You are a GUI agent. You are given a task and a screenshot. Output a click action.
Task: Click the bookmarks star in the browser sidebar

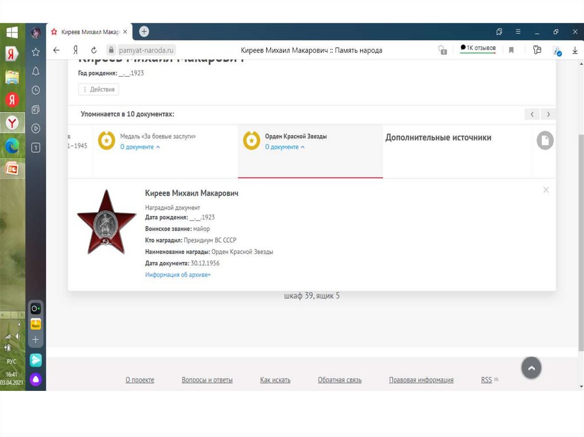pyautogui.click(x=35, y=52)
